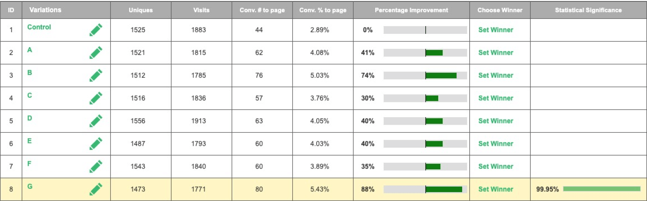Open the Control variation name link

pyautogui.click(x=39, y=27)
